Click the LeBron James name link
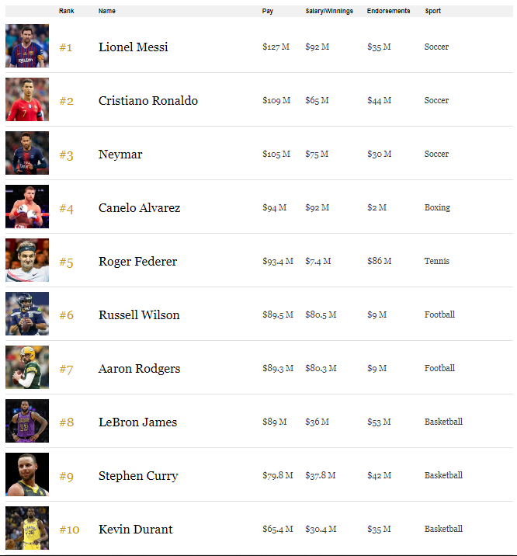This screenshot has width=517, height=556. (x=137, y=422)
